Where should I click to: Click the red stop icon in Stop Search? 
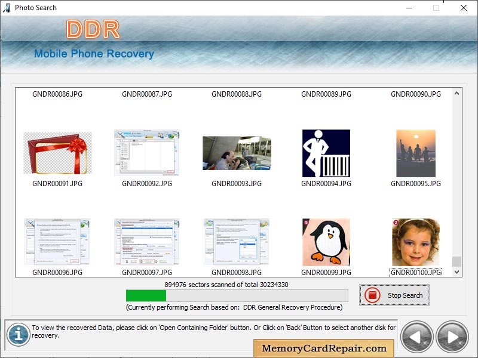click(x=372, y=295)
